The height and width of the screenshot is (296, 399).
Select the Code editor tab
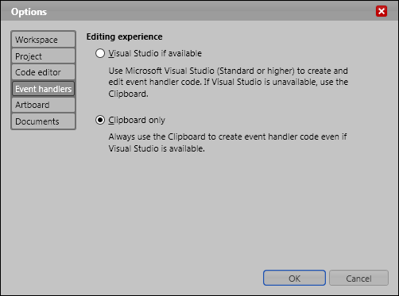(x=43, y=72)
